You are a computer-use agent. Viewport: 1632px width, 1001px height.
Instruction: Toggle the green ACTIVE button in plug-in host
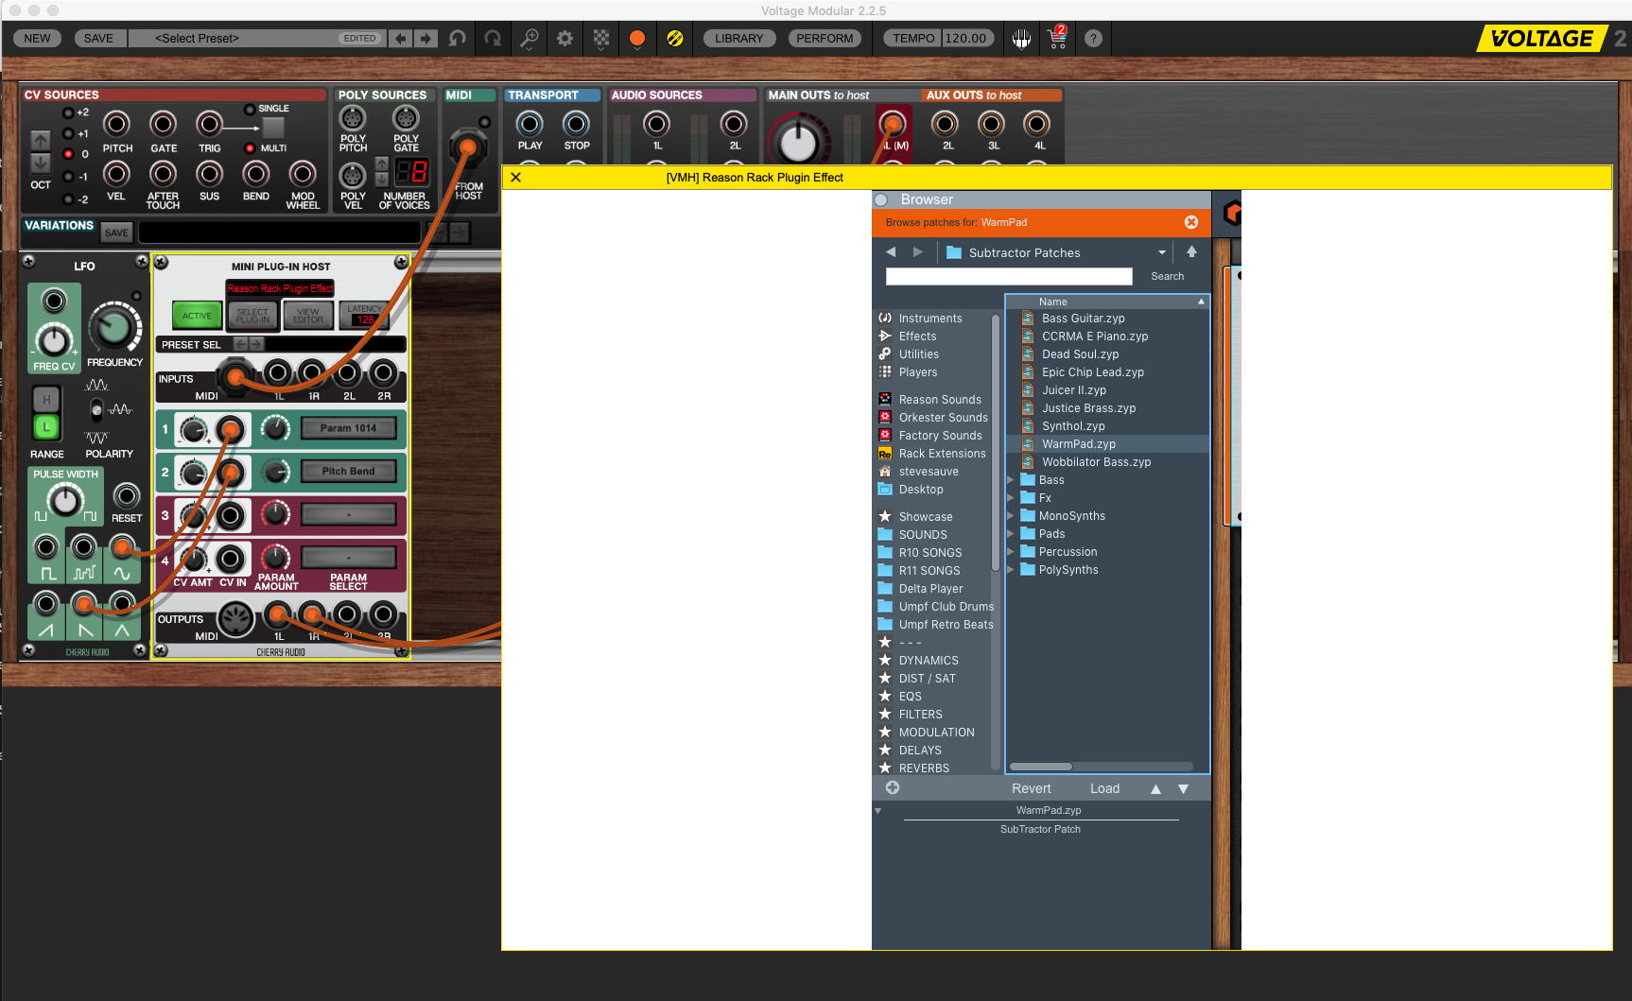(197, 316)
